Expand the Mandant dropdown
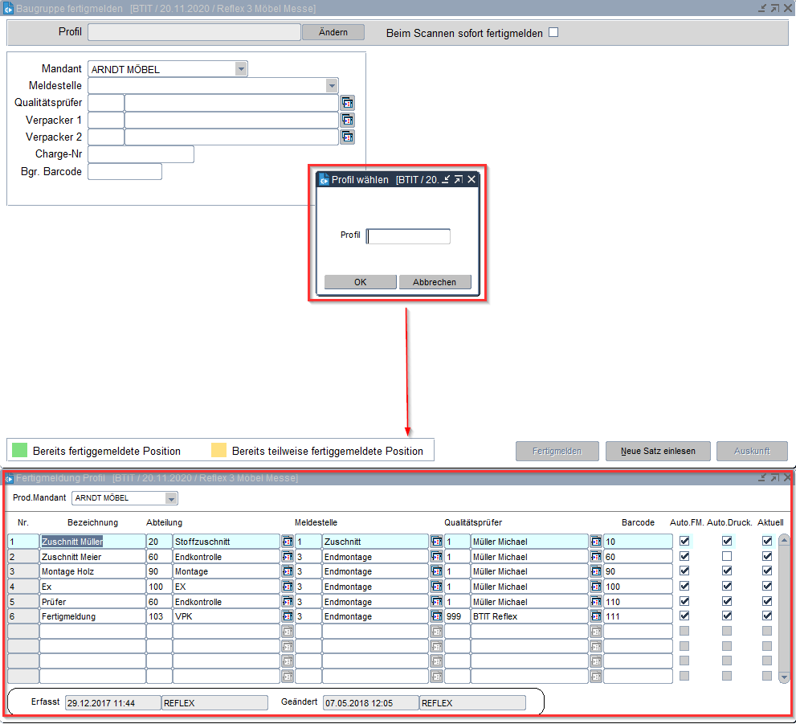This screenshot has height=724, width=796. (x=241, y=69)
